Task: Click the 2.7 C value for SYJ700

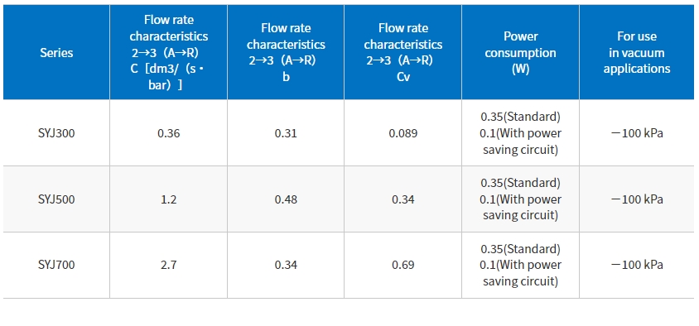Action: [x=168, y=265]
